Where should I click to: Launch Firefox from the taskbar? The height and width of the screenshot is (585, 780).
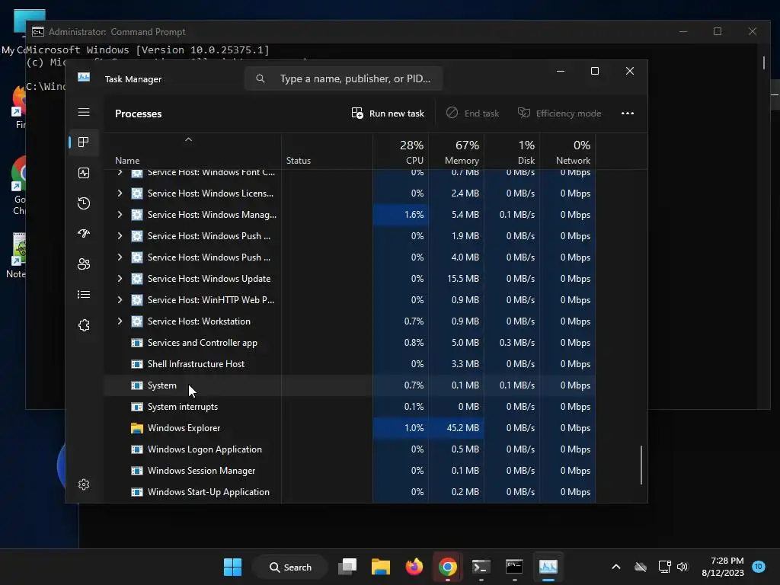tap(414, 567)
